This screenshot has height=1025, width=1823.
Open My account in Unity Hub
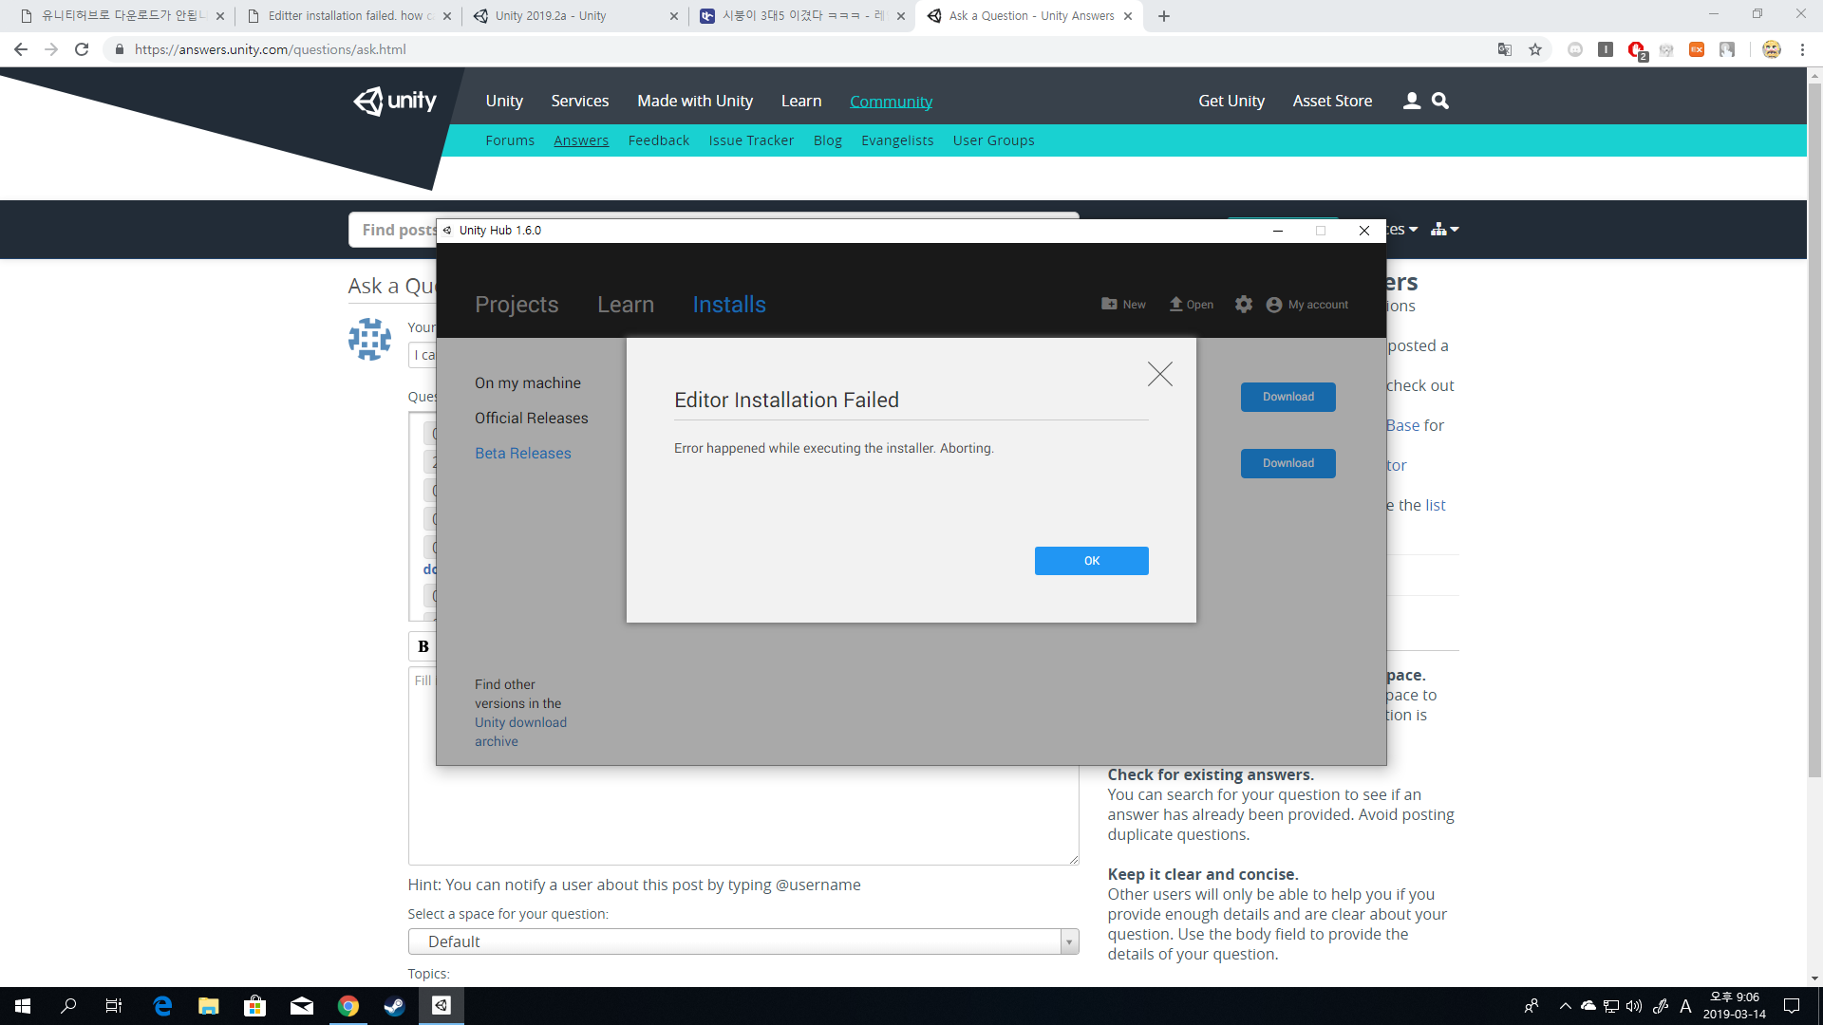coord(1307,305)
